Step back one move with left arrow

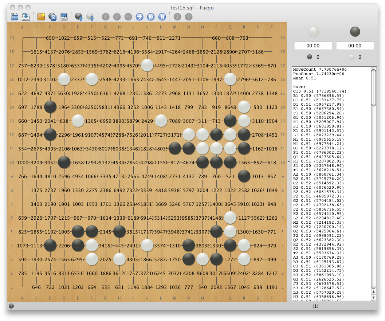pos(128,16)
